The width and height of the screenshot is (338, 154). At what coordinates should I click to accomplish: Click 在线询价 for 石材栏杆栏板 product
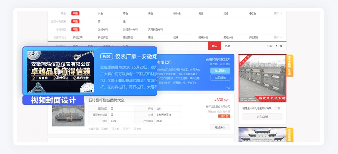click(220, 128)
